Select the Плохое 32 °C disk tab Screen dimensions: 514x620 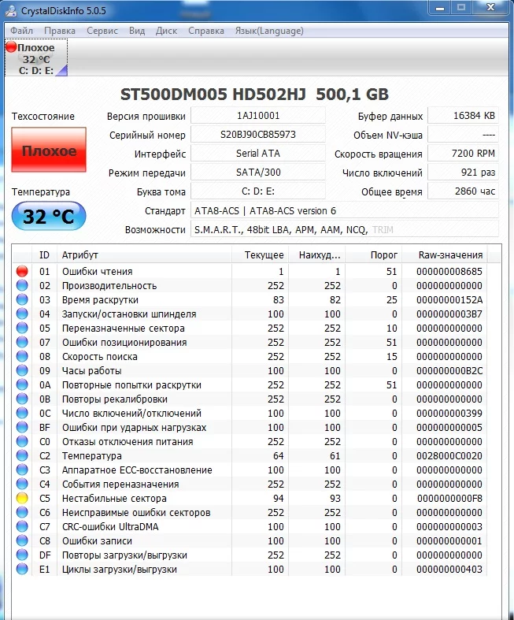(36, 58)
